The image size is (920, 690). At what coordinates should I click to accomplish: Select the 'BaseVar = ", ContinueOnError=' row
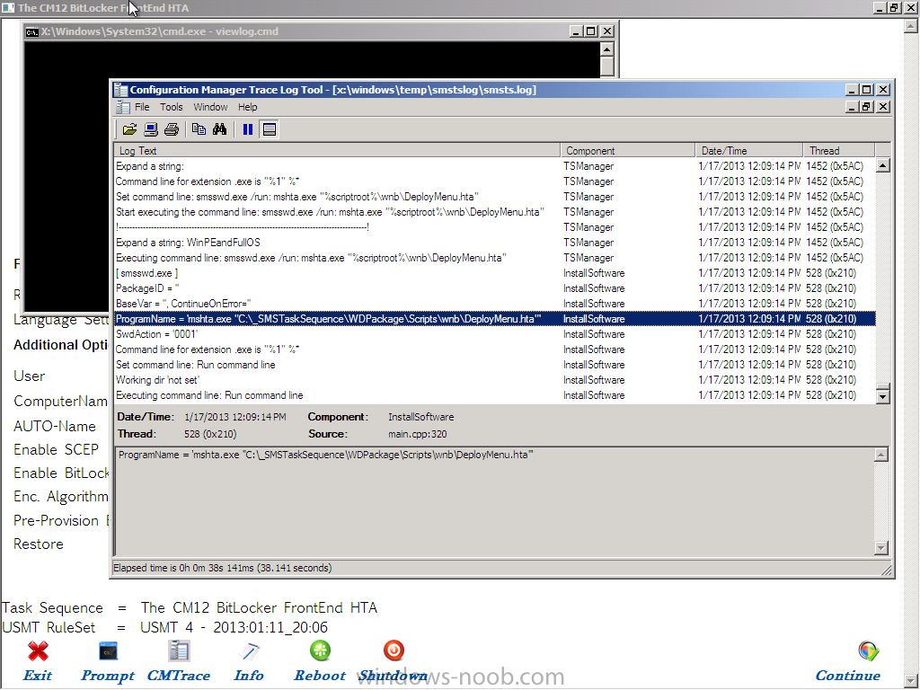pyautogui.click(x=495, y=304)
